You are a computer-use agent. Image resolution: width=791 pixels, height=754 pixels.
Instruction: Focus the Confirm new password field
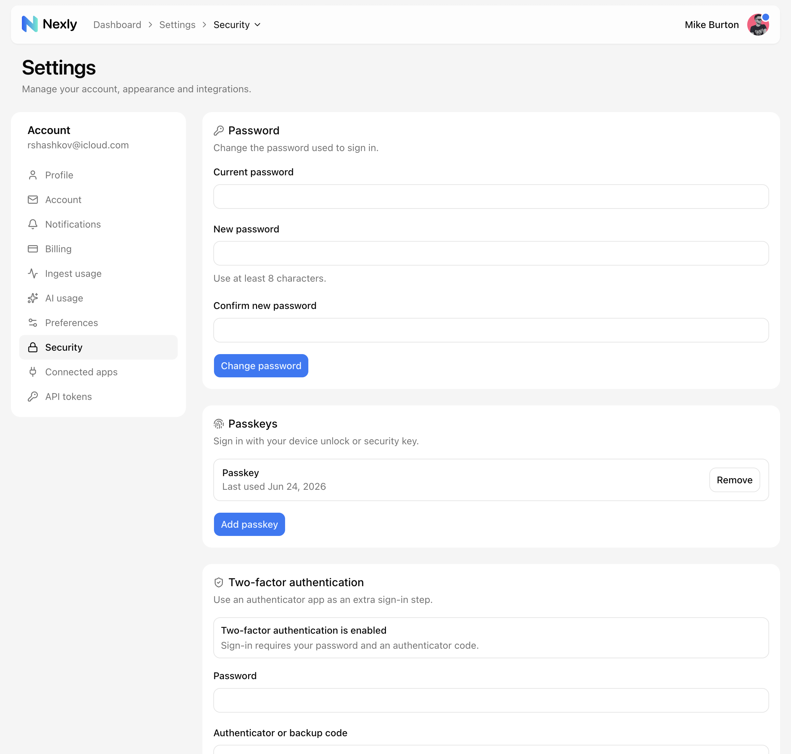click(491, 330)
